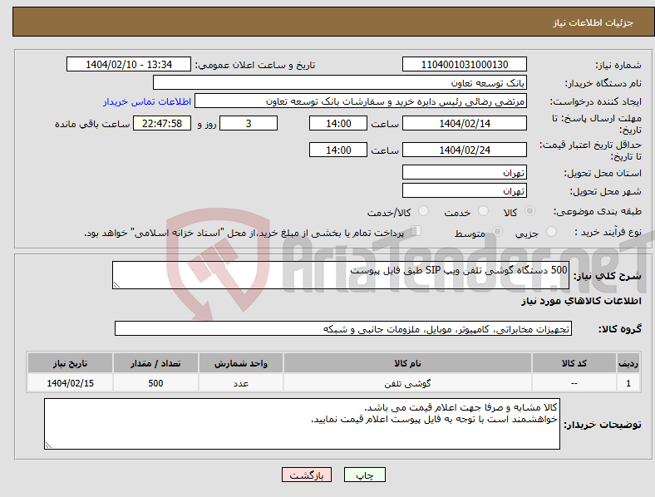Viewport: 655px width, 497px height.
Task: Open the اطلاعات تماس خریدار link
Action: coord(147,101)
